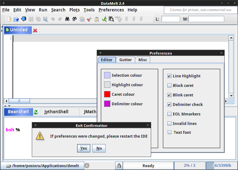The image size is (238, 170).
Task: Click the drive icon before the path
Action: coord(8,166)
